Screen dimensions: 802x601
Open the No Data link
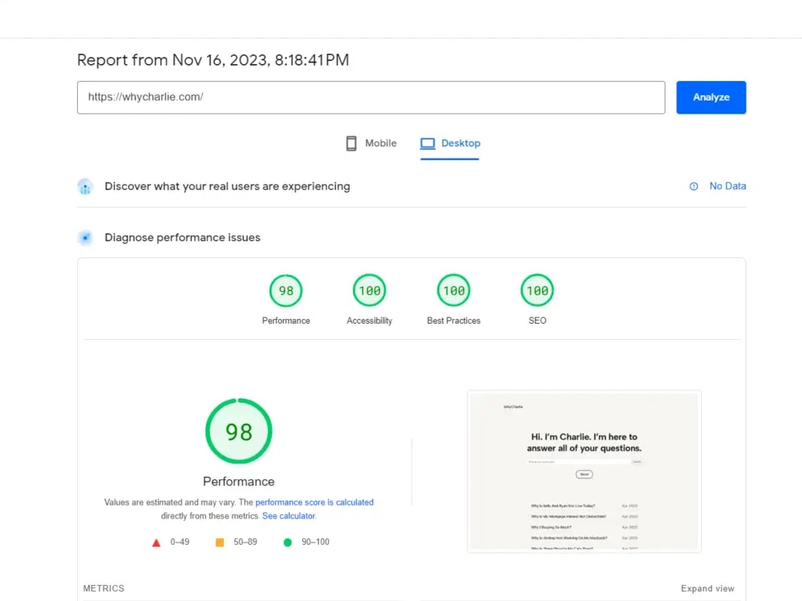pyautogui.click(x=727, y=186)
